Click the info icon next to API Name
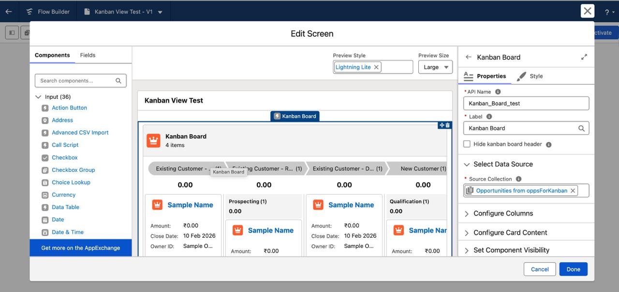Viewport: 619px width, 292px height. [x=498, y=92]
